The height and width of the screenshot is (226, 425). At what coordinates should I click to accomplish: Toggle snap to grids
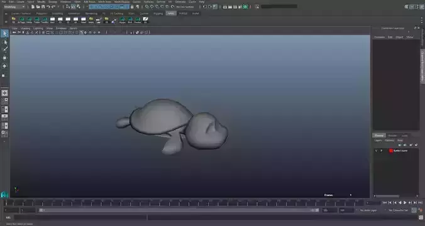[x=147, y=7]
